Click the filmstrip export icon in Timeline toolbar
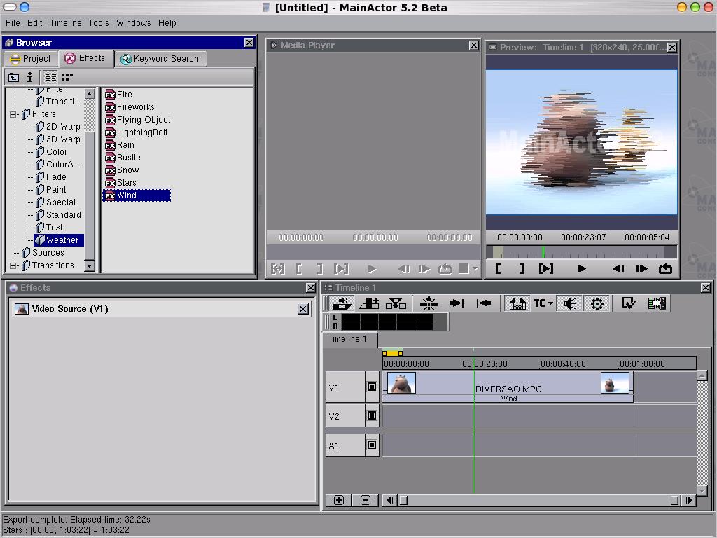Screen dimensions: 717x538 [657, 303]
